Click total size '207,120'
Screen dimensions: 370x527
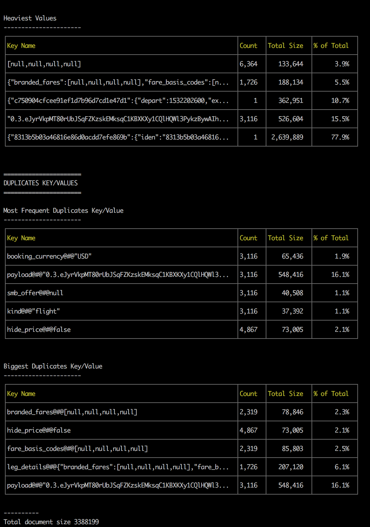(291, 467)
